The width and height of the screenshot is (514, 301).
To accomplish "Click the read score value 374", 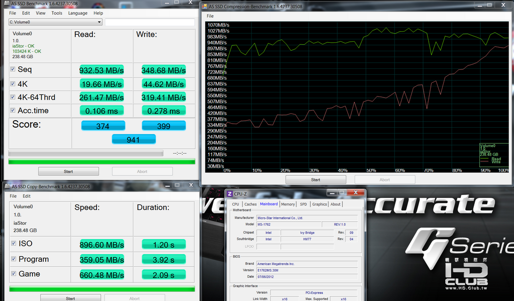I will 103,126.
